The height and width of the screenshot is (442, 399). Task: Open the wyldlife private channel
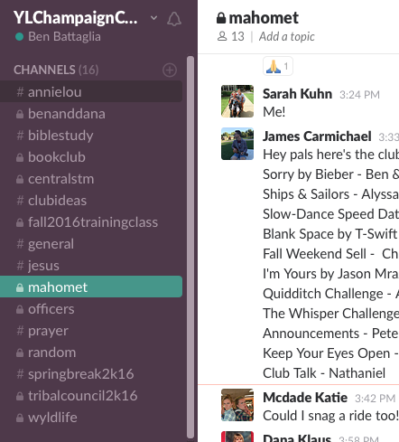coord(91,418)
